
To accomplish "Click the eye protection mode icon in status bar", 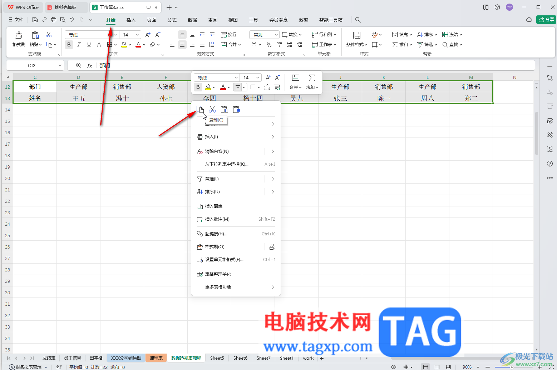I will [x=394, y=367].
